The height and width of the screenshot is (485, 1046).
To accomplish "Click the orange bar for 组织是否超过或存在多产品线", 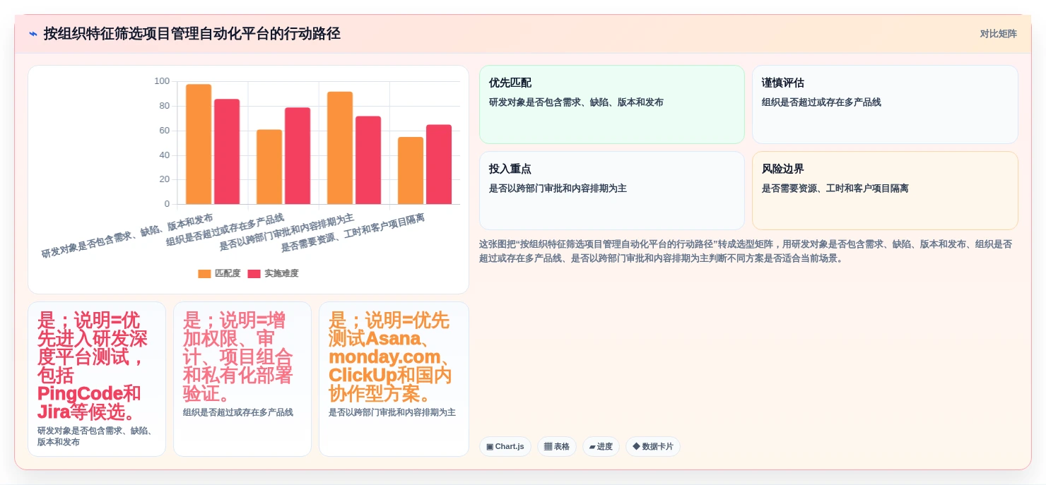I will pyautogui.click(x=269, y=167).
